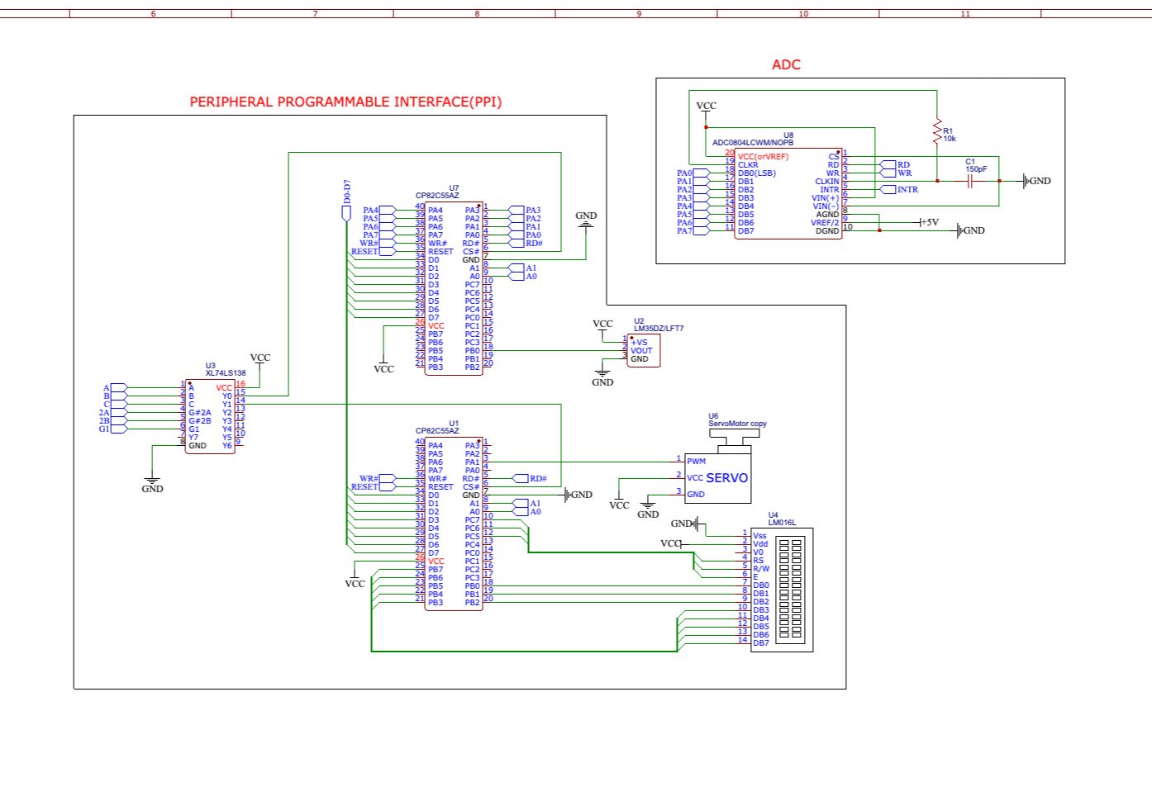Select the PERIPHERAL PROGRAMMABLE INTERFACE(PPI) title

(345, 102)
